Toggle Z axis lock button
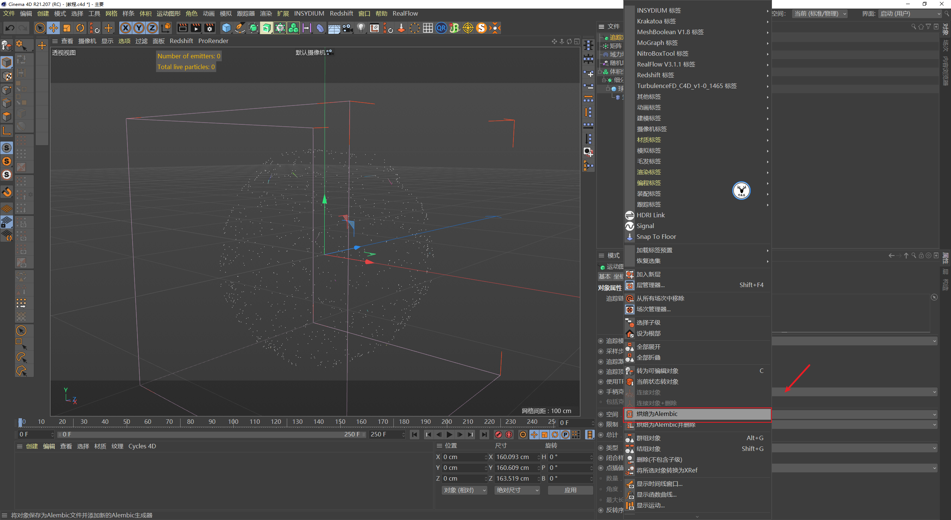The height and width of the screenshot is (520, 951). (x=152, y=28)
